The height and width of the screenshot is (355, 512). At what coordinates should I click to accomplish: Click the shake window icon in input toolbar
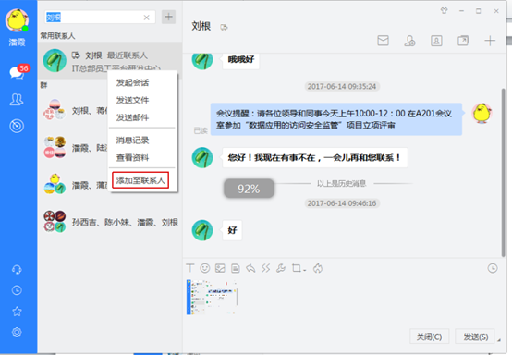point(266,268)
